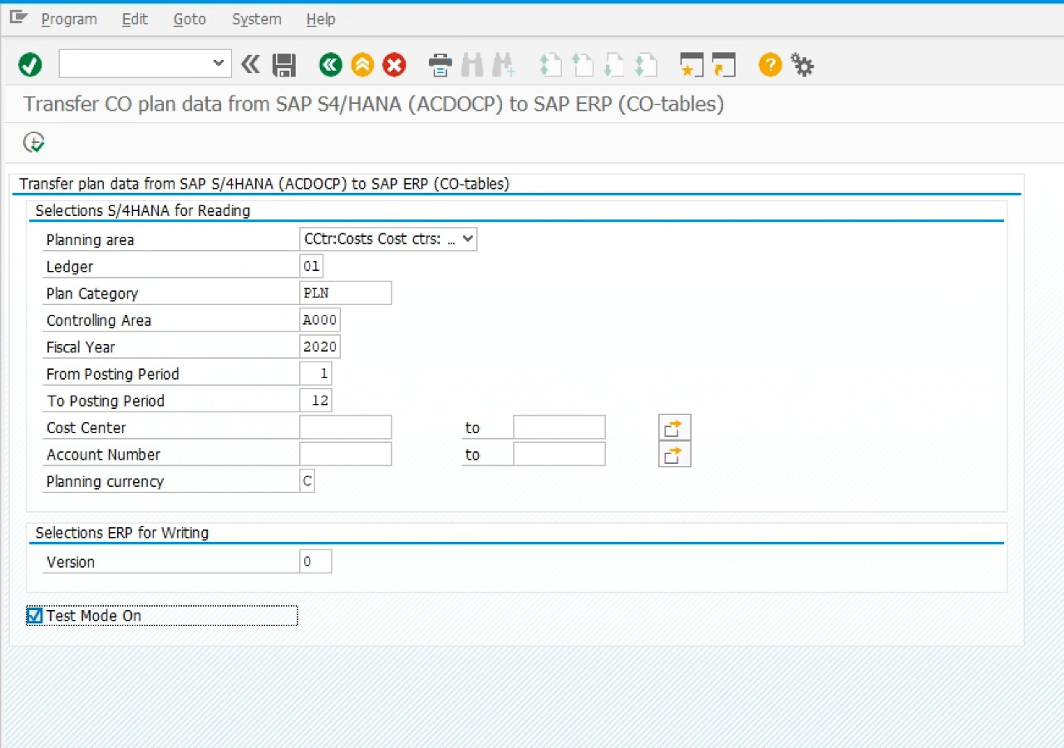Expand the command field dropdown arrow
Viewport: 1064px width, 748px height.
pos(219,63)
